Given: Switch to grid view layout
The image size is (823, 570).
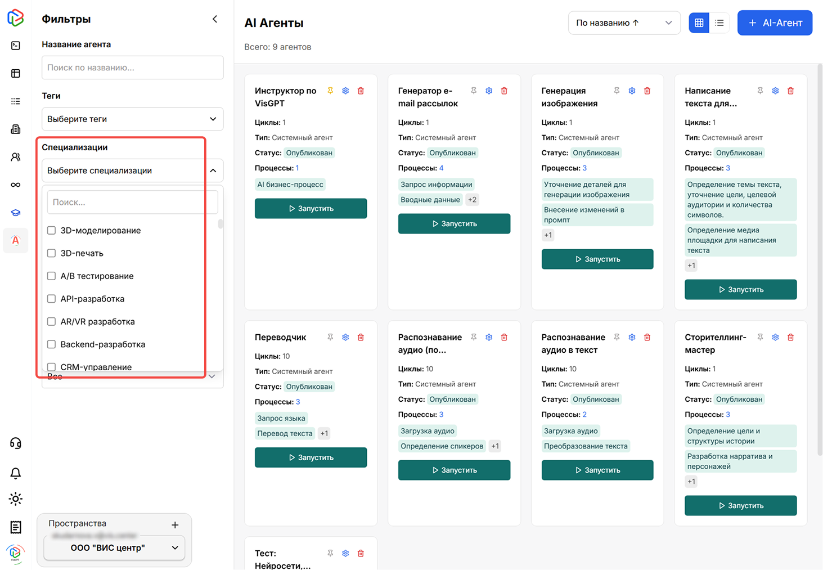Looking at the screenshot, I should tap(699, 23).
